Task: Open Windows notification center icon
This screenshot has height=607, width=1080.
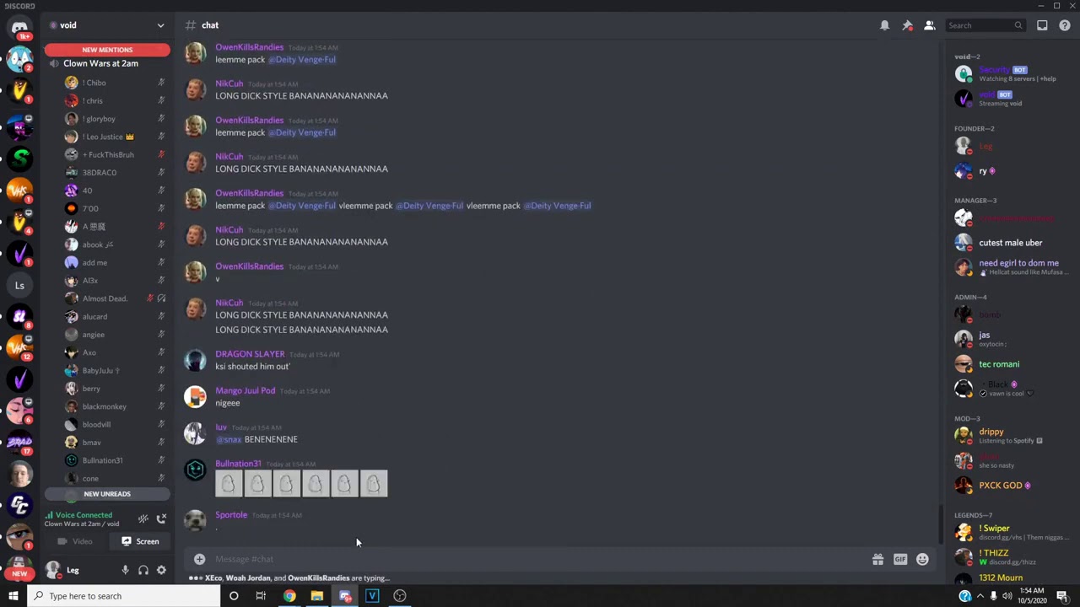Action: click(x=1062, y=596)
